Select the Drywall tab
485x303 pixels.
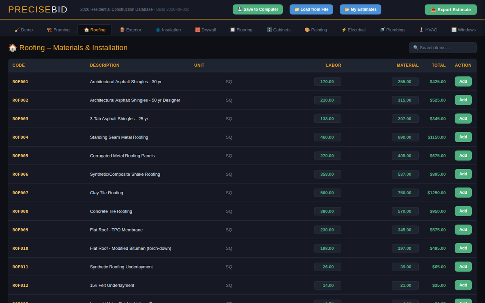206,30
